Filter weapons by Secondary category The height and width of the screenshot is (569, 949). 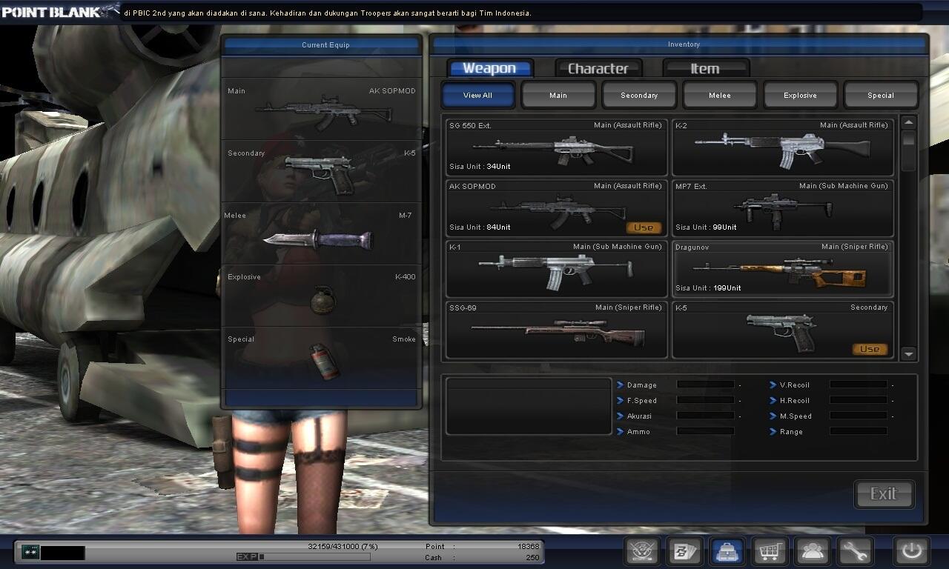point(639,95)
